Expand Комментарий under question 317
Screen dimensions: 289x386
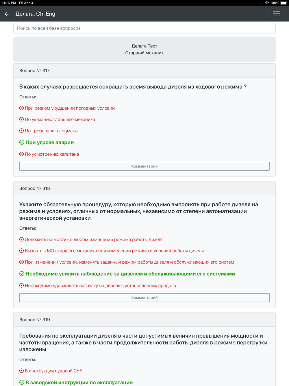click(144, 166)
